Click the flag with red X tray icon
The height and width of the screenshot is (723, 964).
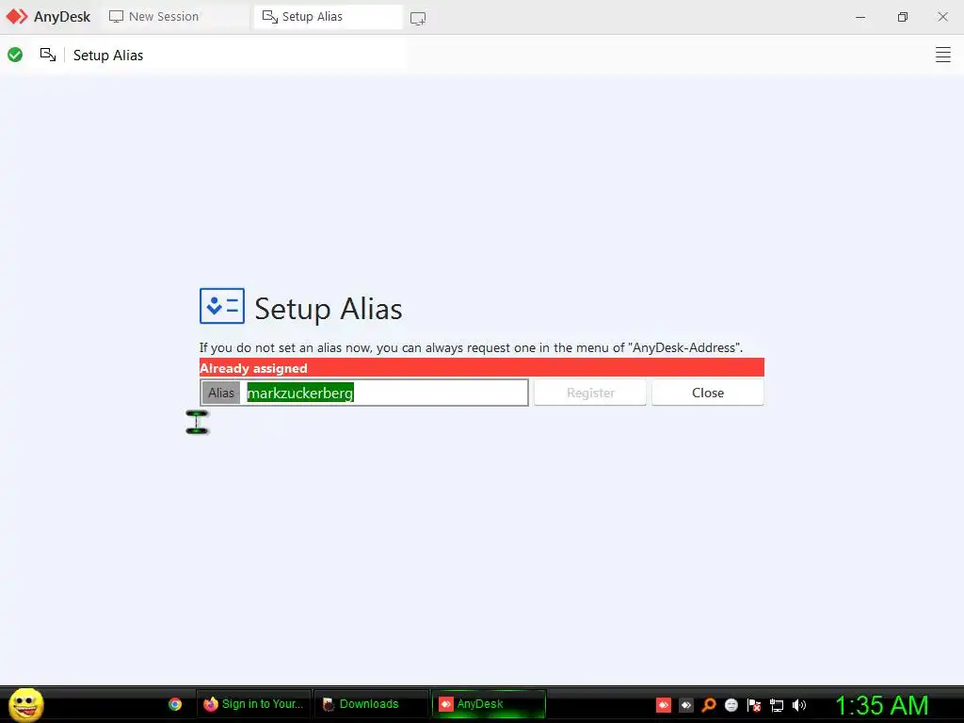tap(754, 705)
